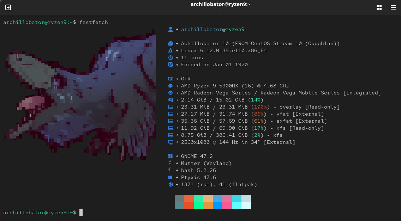Click the memory icon beside 2.14 GiB
The width and height of the screenshot is (401, 221).
170,100
